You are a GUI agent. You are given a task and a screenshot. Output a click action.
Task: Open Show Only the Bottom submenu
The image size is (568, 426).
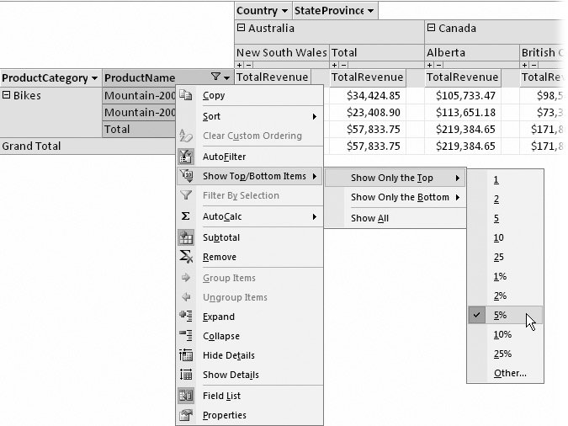(395, 197)
